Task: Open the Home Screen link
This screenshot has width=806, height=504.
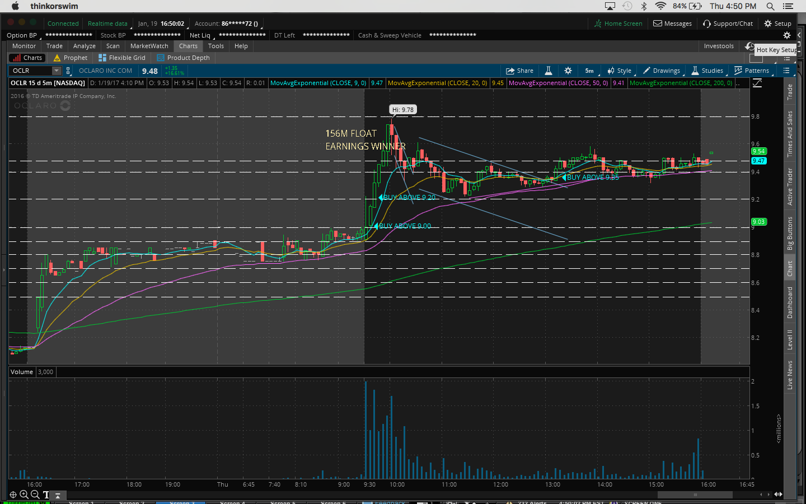Action: [x=618, y=24]
